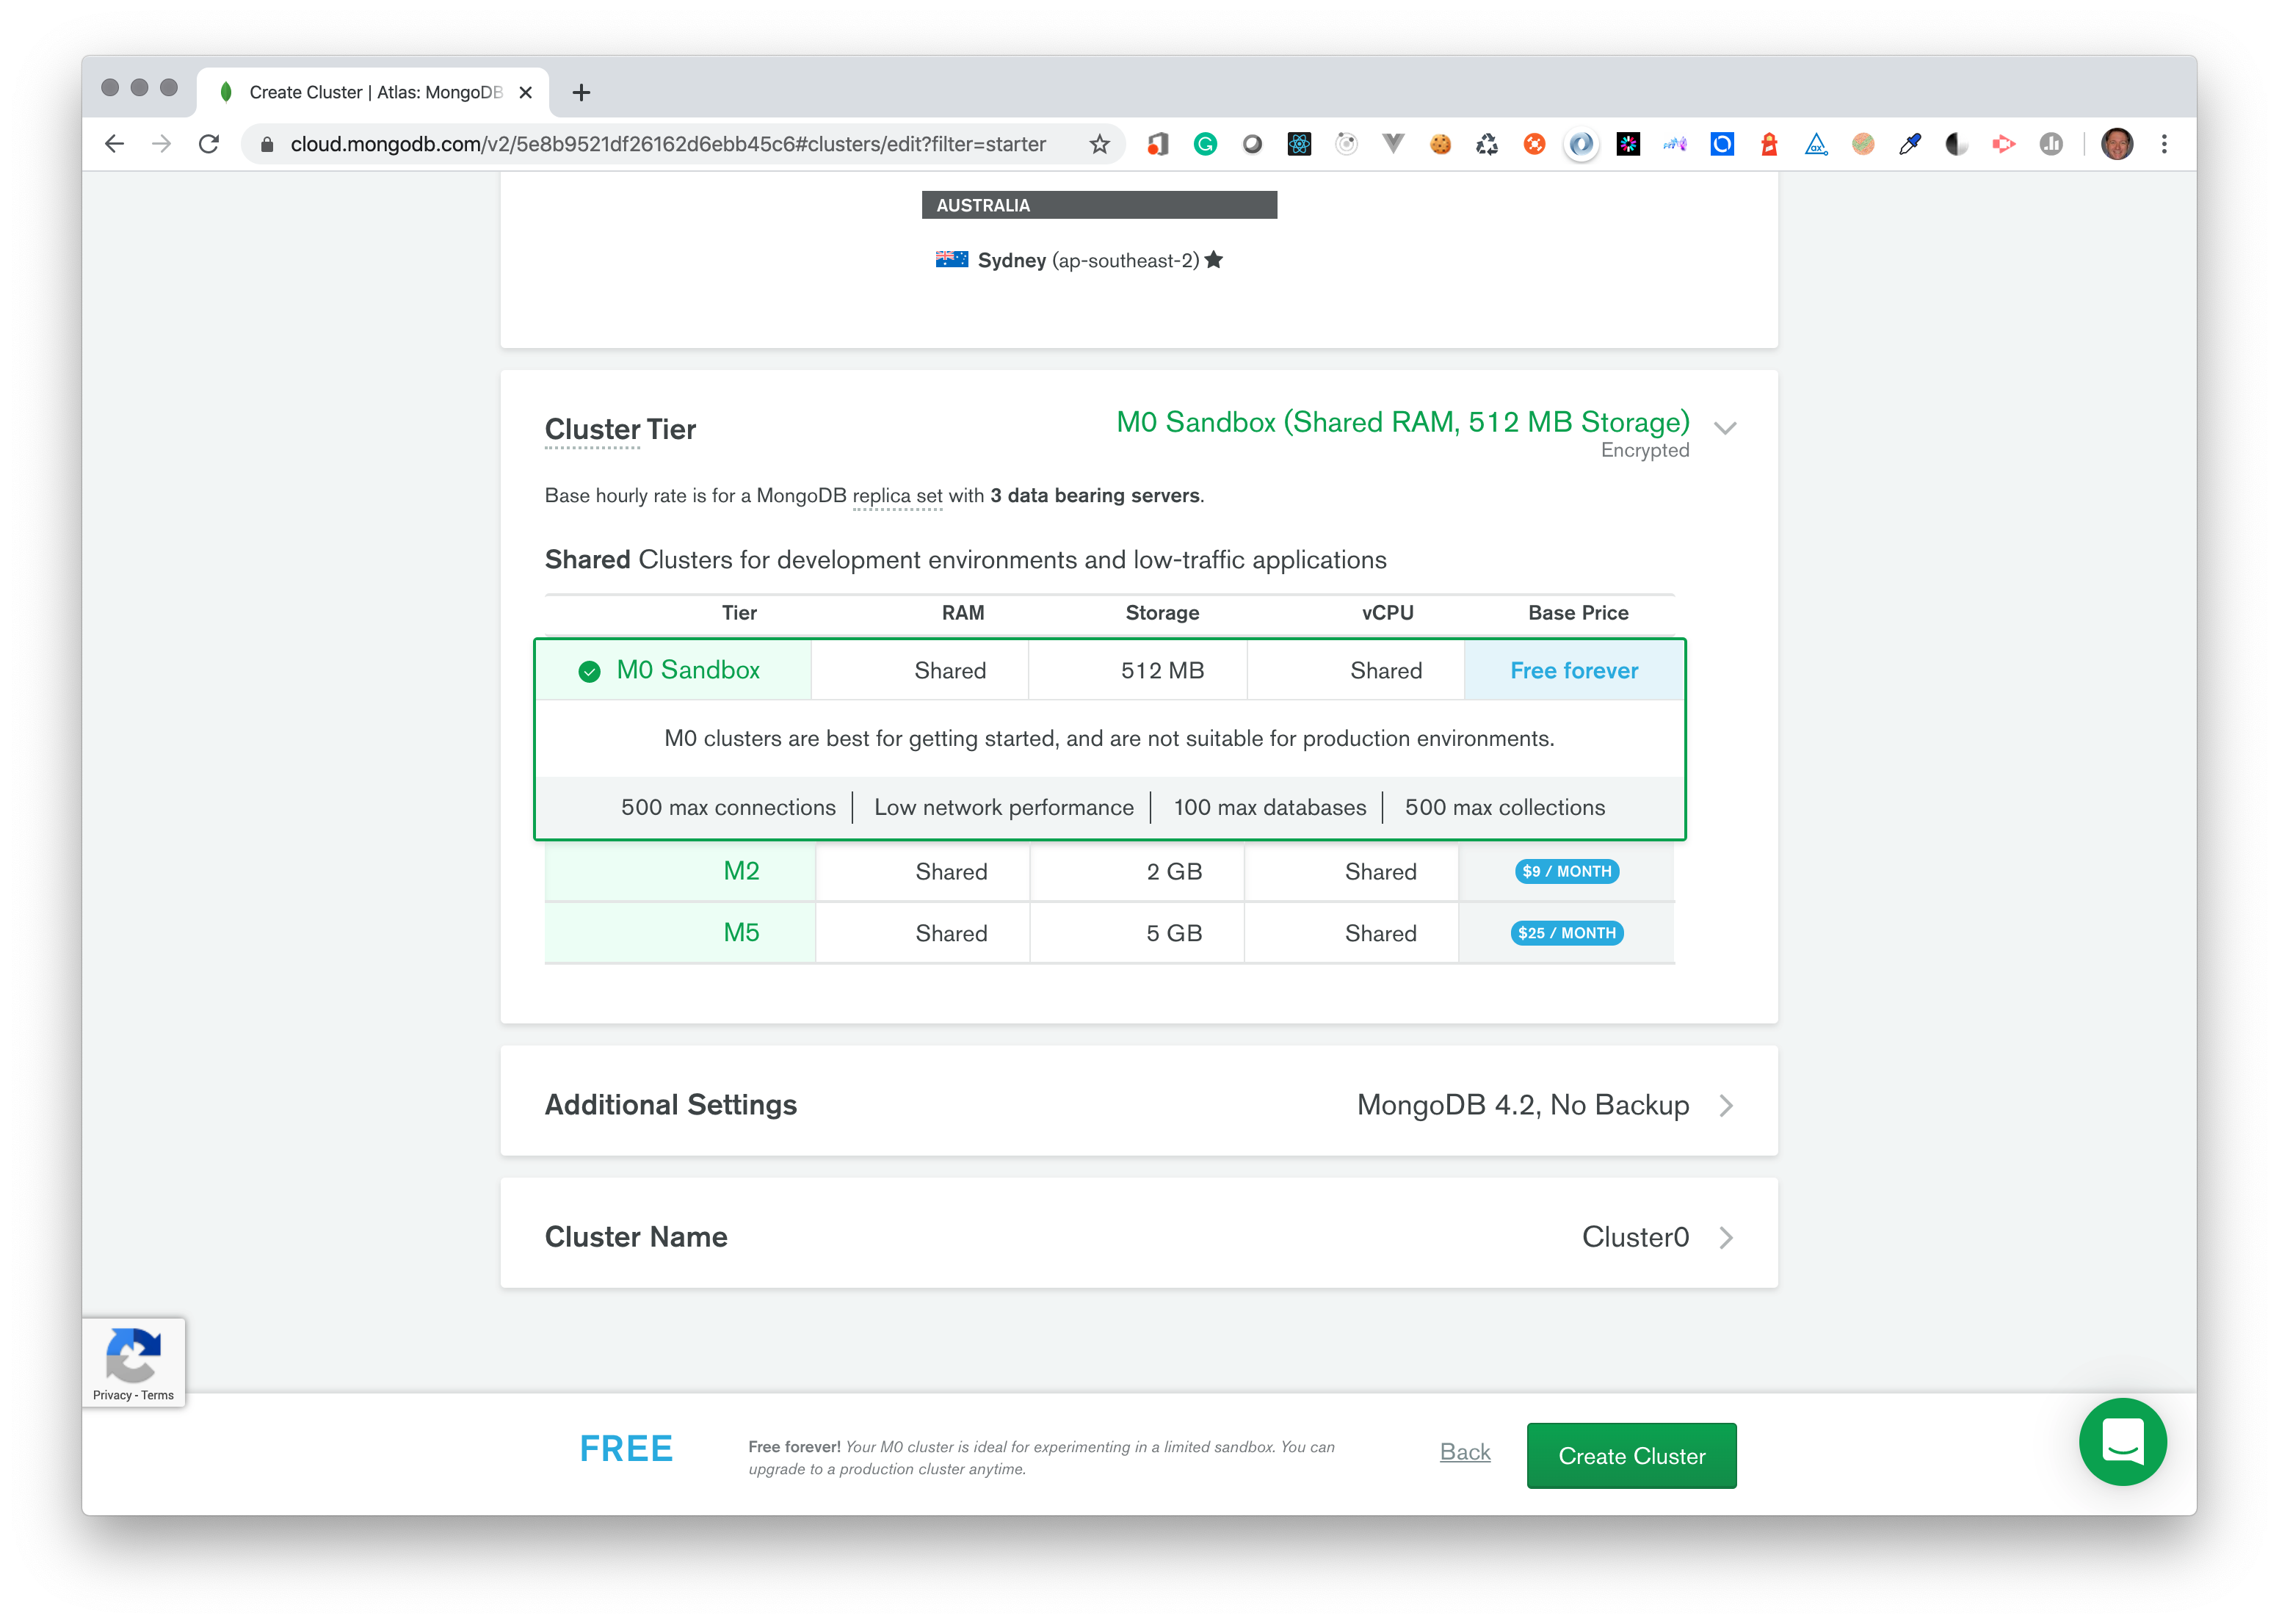2279x1624 pixels.
Task: Click the FREE price label
Action: pyautogui.click(x=626, y=1448)
